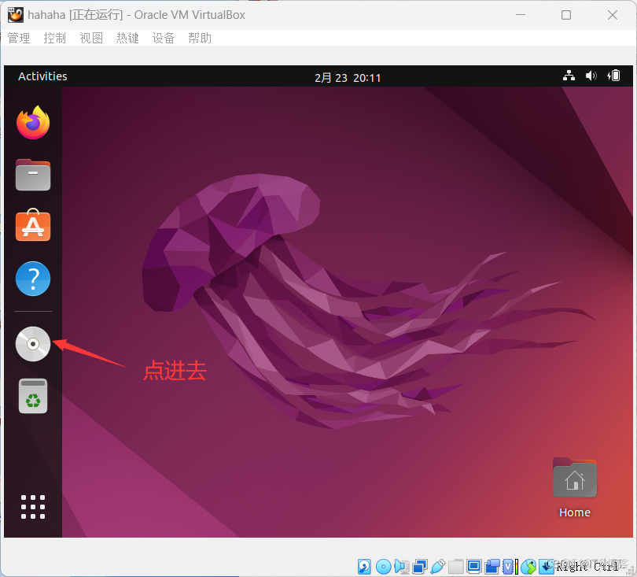
Task: Open the 控制 menu
Action: click(x=54, y=37)
